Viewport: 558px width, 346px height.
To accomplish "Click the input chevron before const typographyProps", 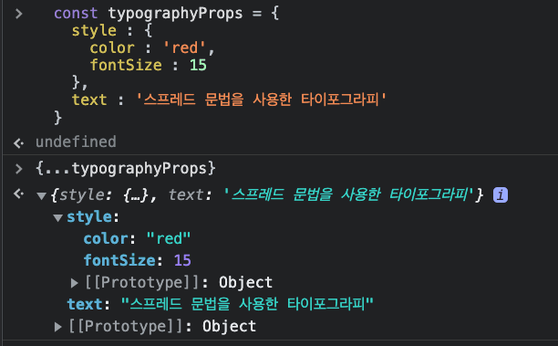I will (19, 14).
